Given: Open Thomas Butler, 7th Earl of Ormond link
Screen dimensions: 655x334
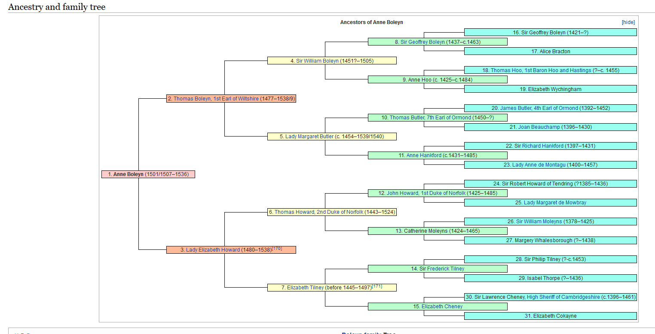Looking at the screenshot, I should (430, 118).
